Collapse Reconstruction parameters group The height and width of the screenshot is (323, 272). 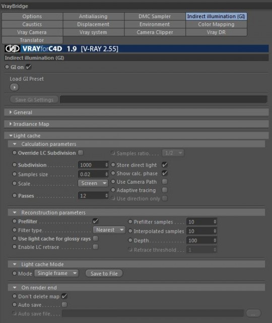pyautogui.click(x=15, y=212)
